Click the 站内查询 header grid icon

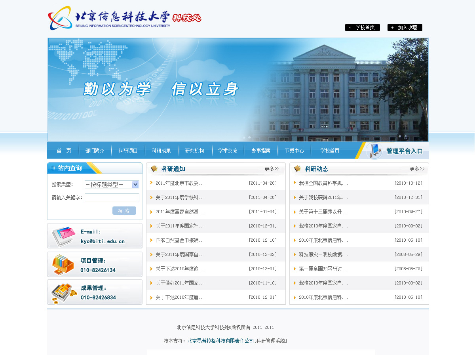(x=53, y=168)
